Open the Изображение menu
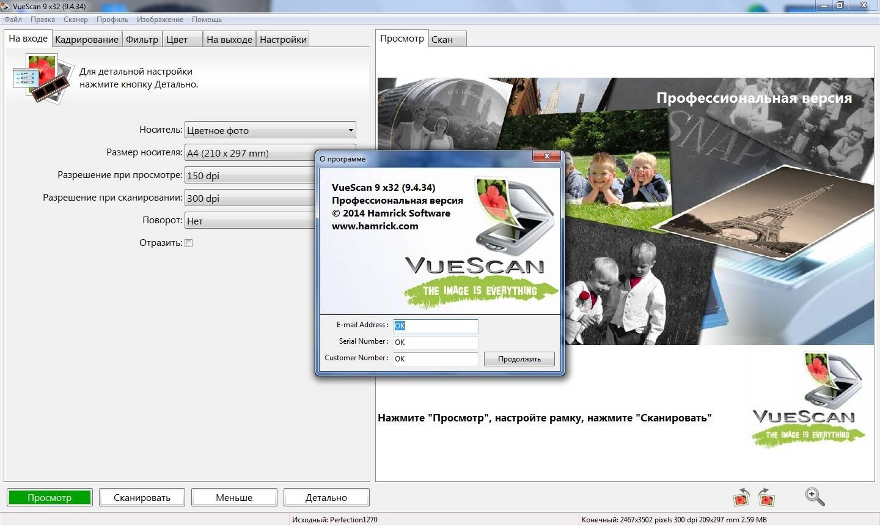 click(x=160, y=20)
